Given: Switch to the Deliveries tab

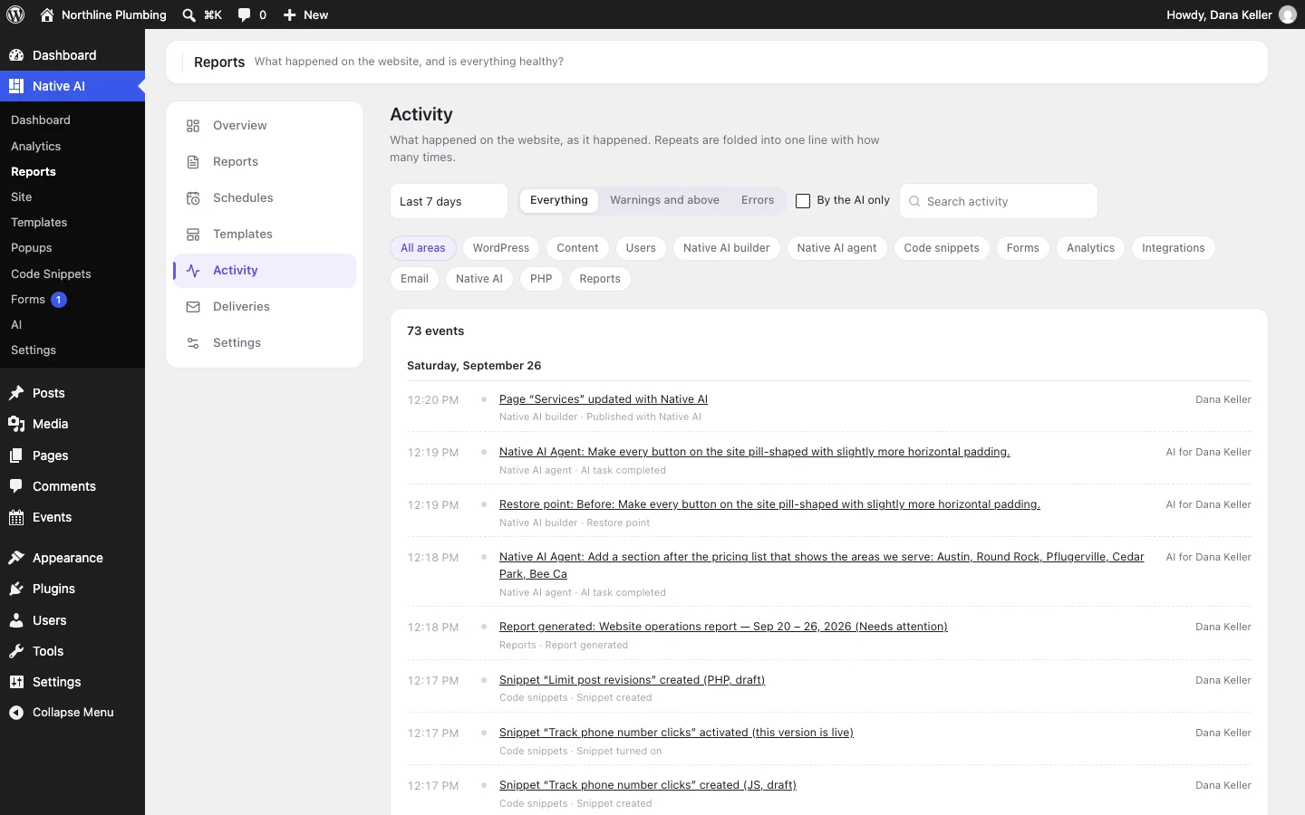Looking at the screenshot, I should [x=265, y=307].
